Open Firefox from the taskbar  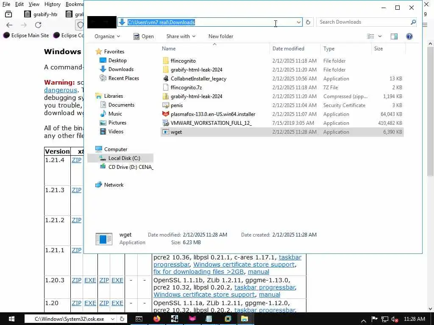(157, 319)
